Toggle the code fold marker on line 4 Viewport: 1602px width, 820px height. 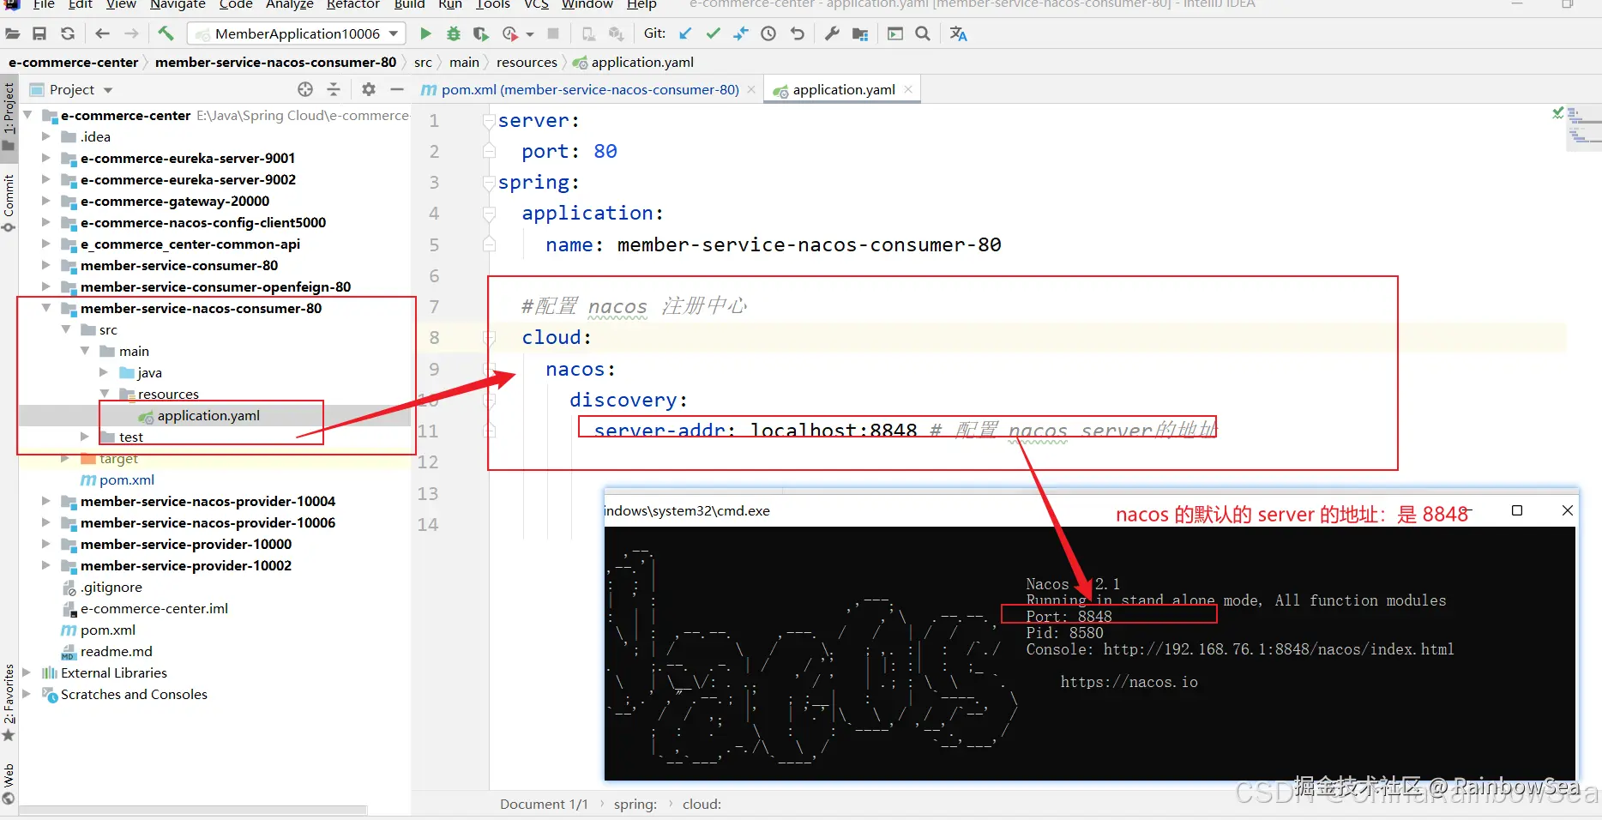click(x=489, y=214)
